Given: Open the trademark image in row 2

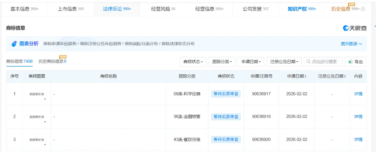Looking at the screenshot, I should 37,117.
